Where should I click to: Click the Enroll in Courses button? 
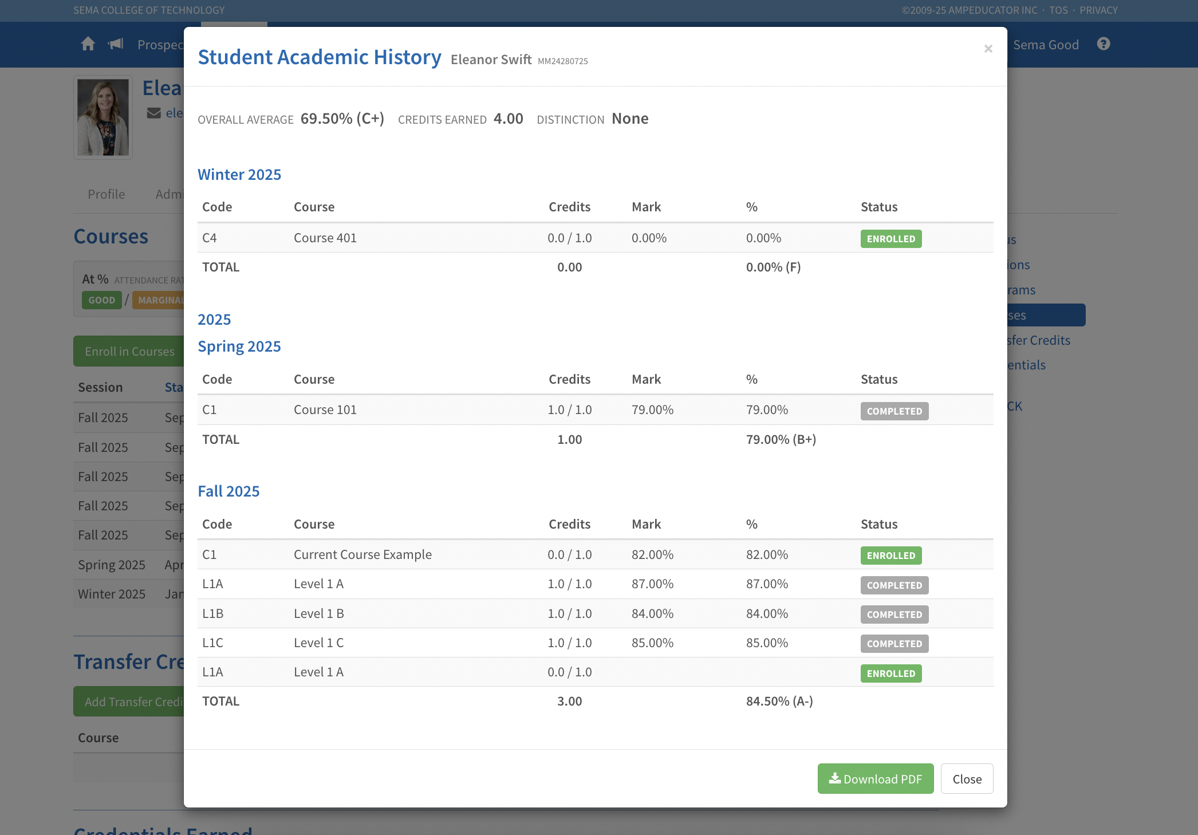click(129, 351)
